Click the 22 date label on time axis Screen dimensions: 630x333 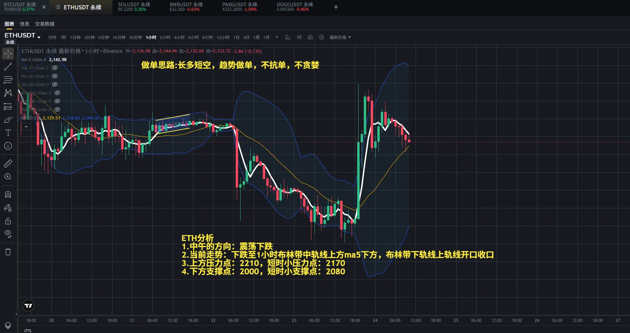point(213,320)
